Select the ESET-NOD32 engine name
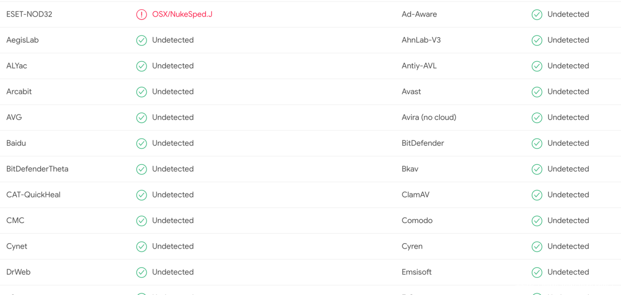 [x=29, y=14]
